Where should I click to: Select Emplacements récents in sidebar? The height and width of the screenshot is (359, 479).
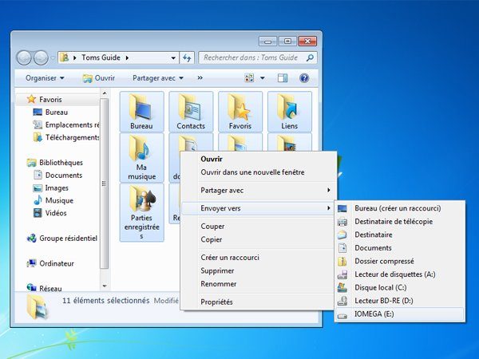pyautogui.click(x=66, y=124)
